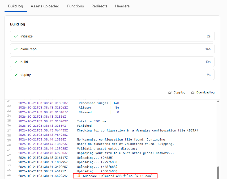Click the 'Uploading... (0/688)' log line
The image size is (227, 179).
pyautogui.click(x=95, y=158)
